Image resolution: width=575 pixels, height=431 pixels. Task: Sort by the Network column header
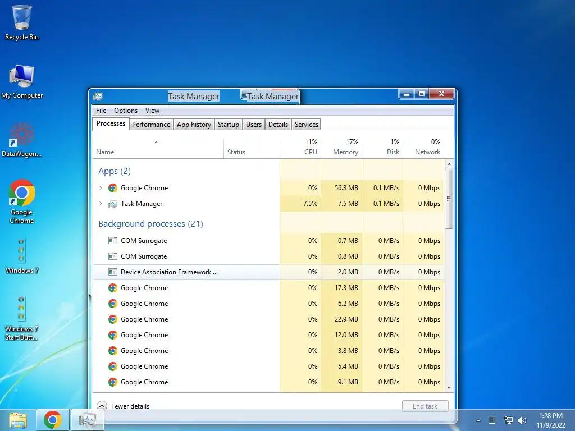[423, 148]
